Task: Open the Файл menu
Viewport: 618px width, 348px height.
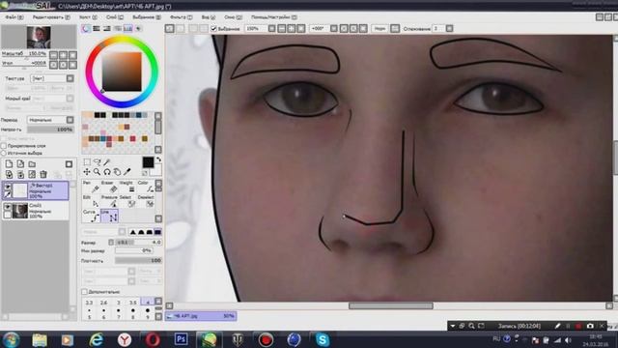Action: [x=14, y=17]
